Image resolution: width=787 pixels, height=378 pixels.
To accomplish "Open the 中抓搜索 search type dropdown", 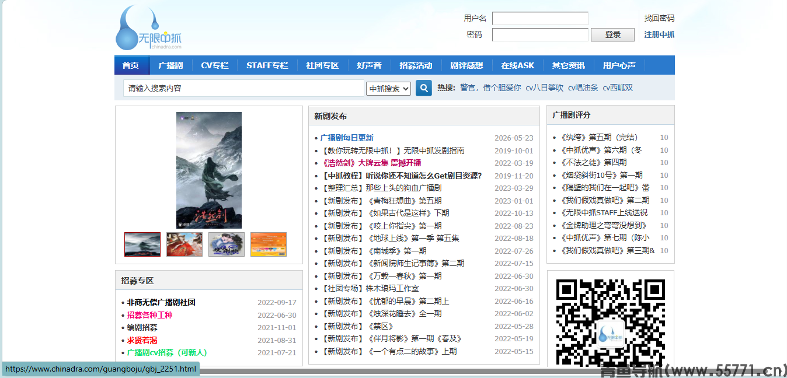I will [389, 89].
